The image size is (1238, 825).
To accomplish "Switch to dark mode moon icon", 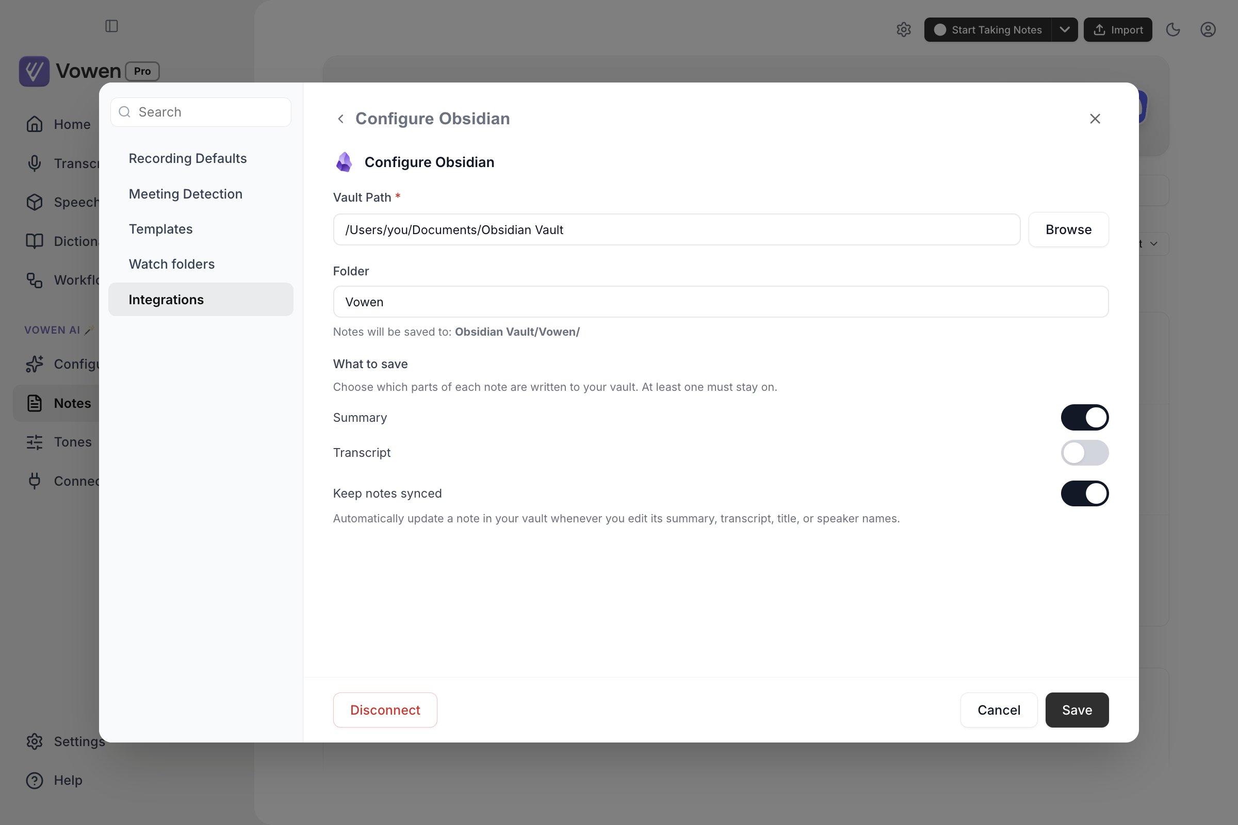I will click(x=1173, y=29).
